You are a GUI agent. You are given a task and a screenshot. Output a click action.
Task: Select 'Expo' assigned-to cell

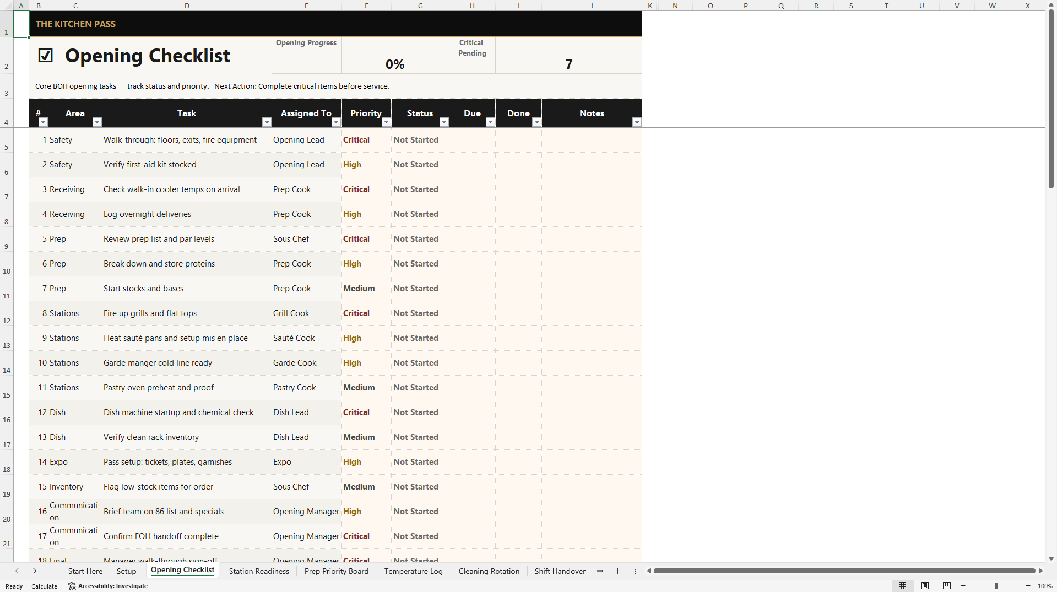(306, 462)
